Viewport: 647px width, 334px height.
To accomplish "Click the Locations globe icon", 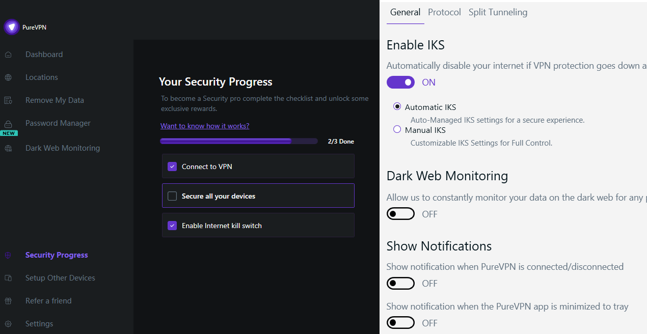I will (x=8, y=77).
